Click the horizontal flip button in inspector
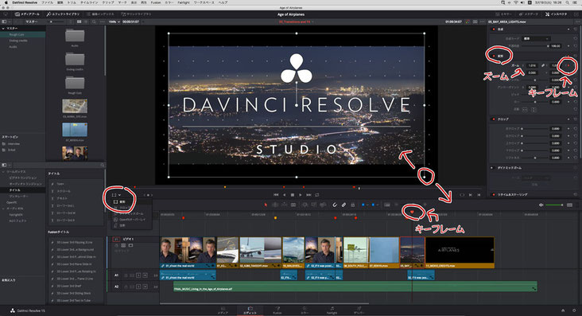Viewport: 582px width, 316px height. (525, 110)
